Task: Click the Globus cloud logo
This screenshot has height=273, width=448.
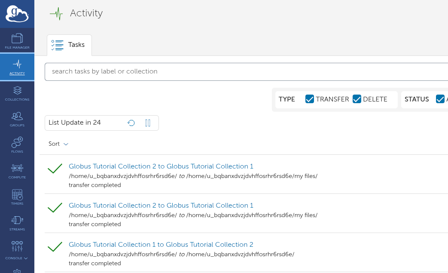Action: pos(17,14)
